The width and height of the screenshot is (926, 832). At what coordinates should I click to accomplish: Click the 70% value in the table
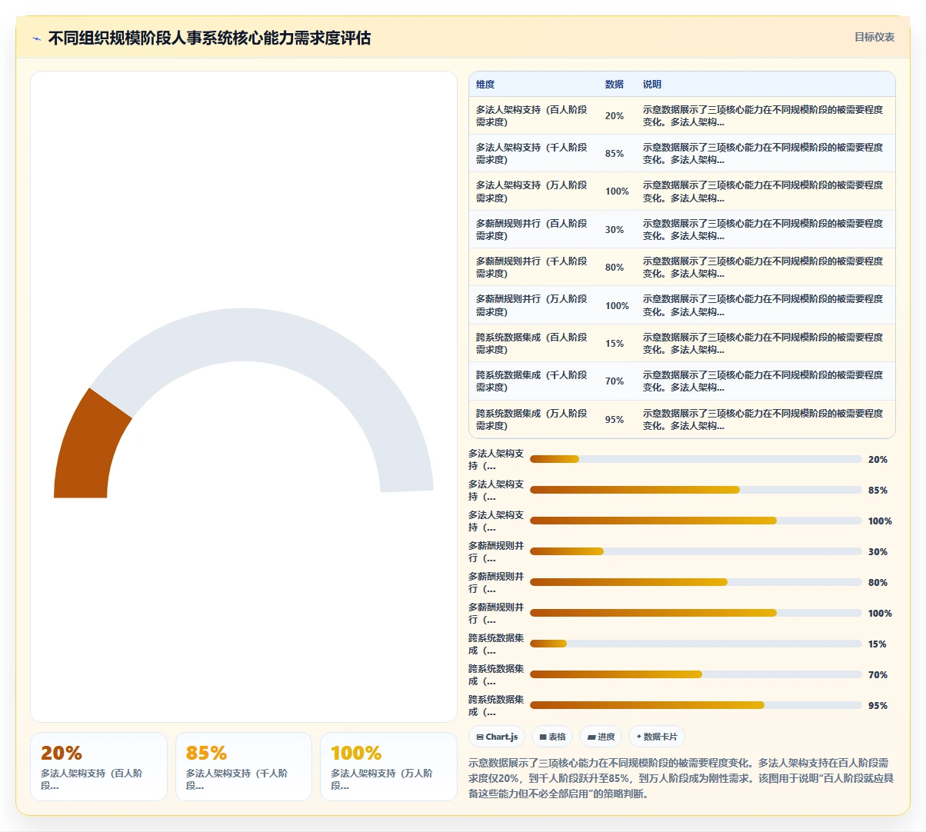tap(615, 381)
